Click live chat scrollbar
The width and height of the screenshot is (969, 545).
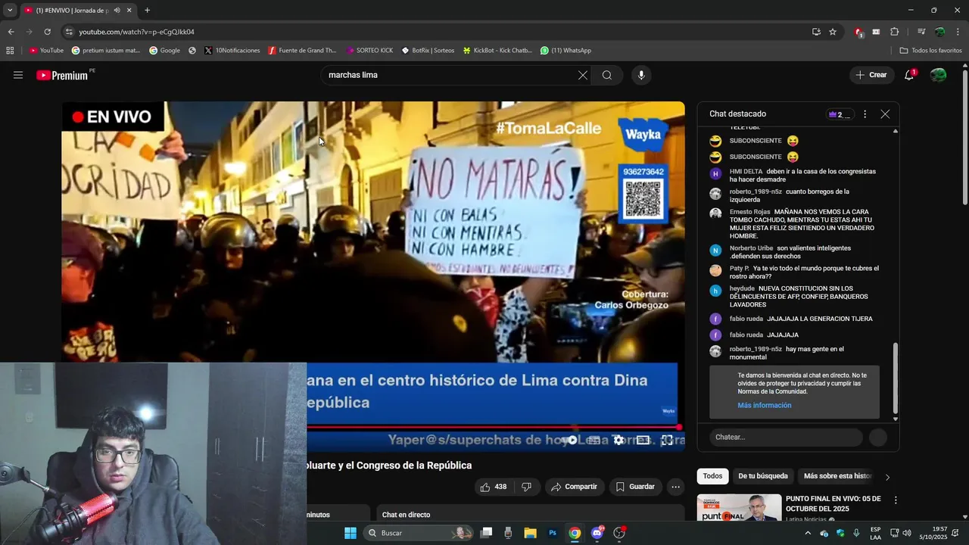[896, 378]
